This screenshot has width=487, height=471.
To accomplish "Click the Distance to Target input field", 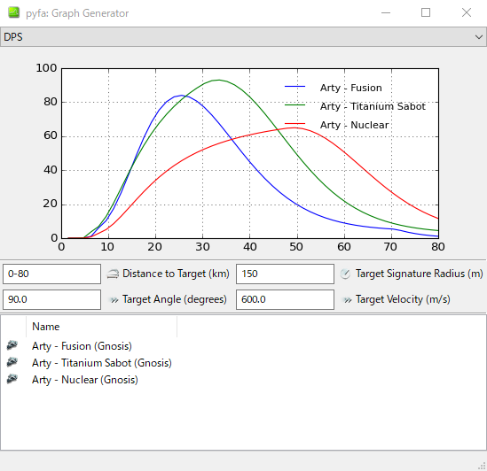I will pos(51,274).
